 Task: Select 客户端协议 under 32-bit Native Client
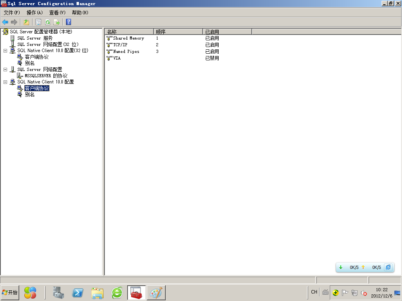point(37,57)
